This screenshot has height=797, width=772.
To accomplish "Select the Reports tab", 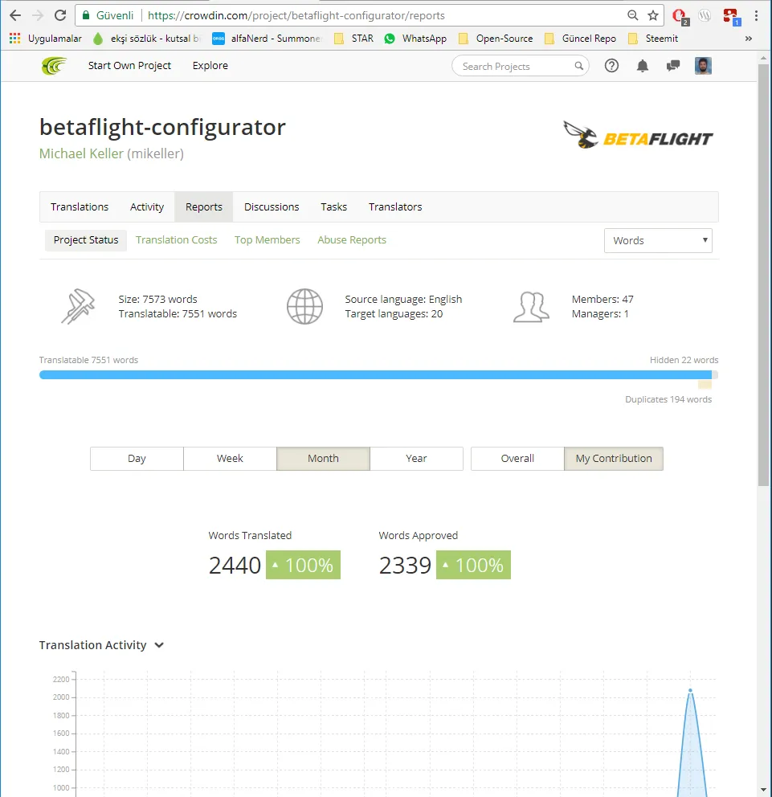I will click(x=204, y=206).
